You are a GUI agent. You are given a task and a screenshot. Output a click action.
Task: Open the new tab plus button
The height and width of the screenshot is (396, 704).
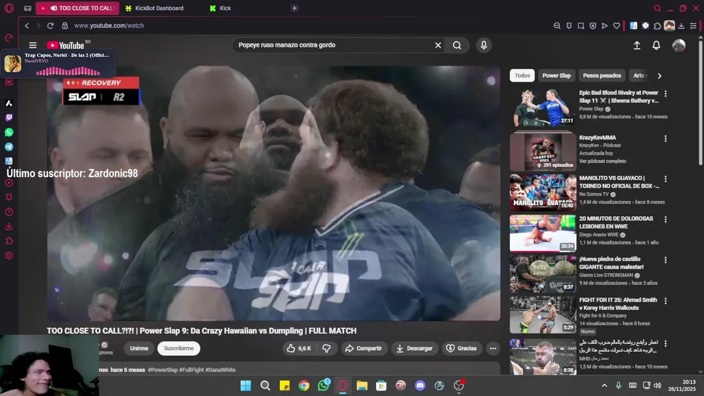(x=294, y=8)
